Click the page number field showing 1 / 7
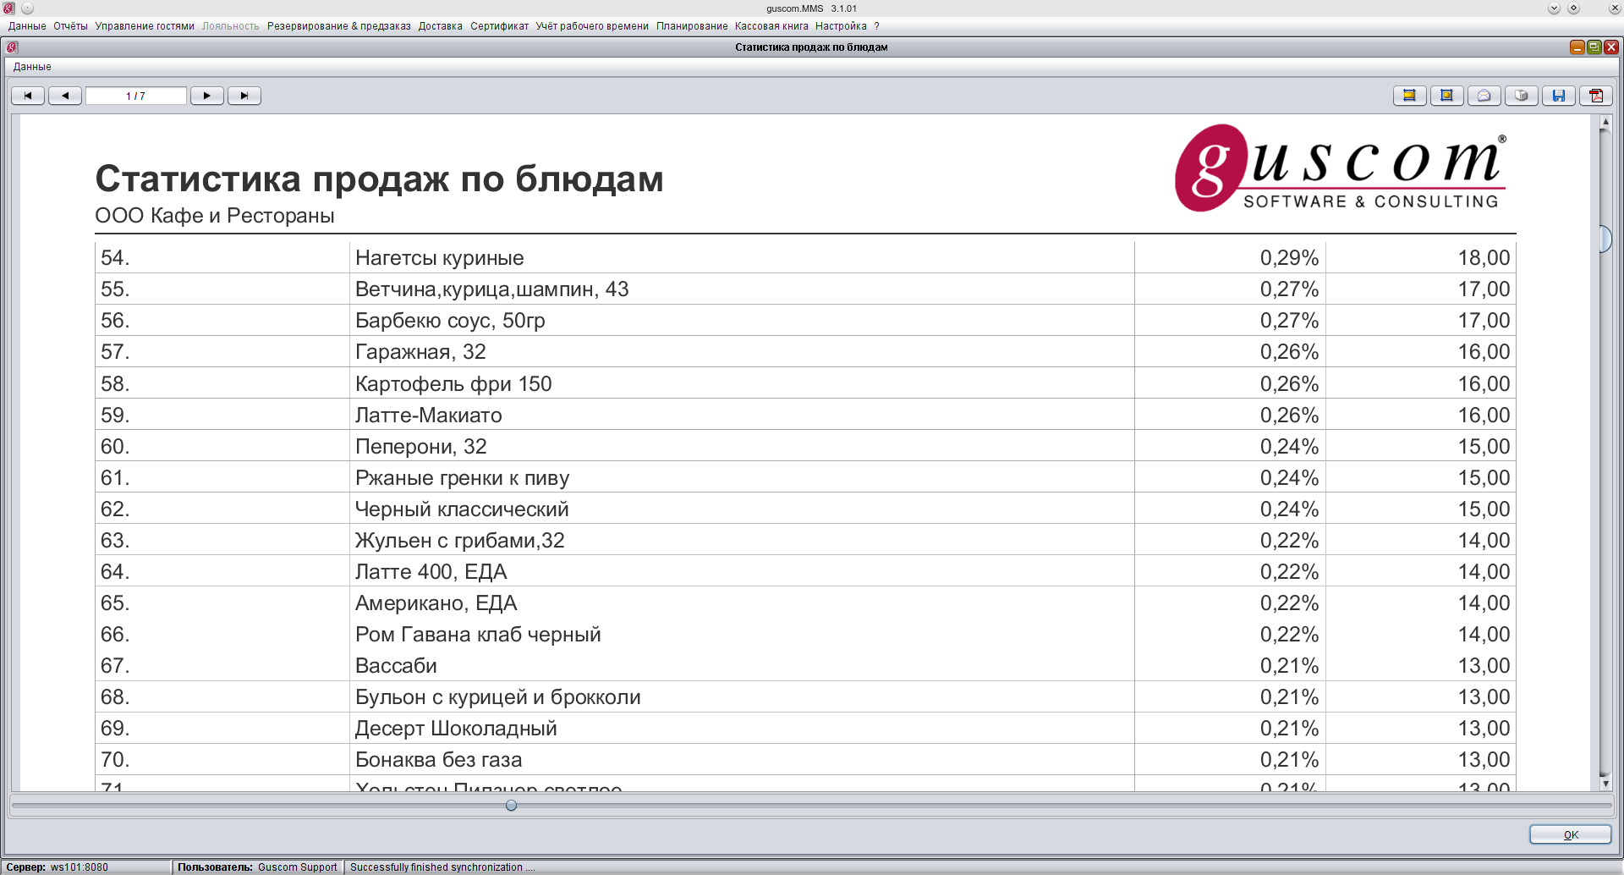Viewport: 1624px width, 875px height. point(136,96)
